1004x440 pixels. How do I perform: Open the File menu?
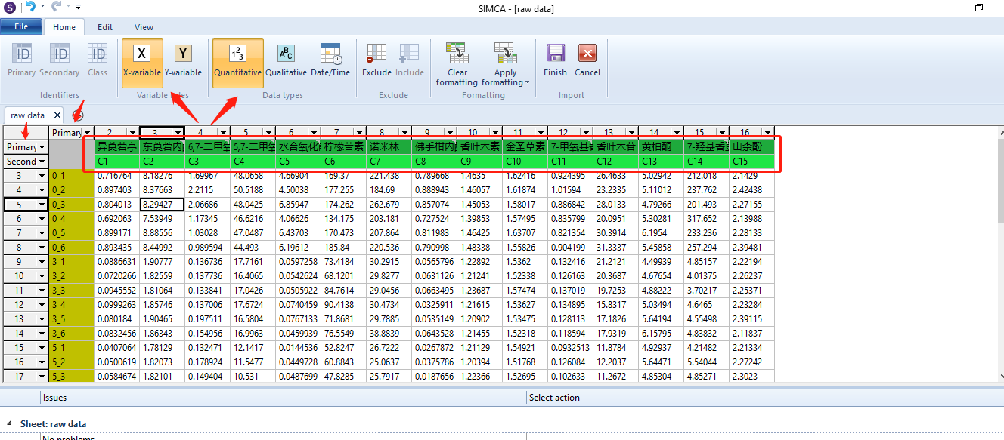pos(21,27)
